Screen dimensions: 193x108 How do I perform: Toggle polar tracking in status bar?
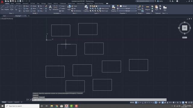[x=145, y=103]
